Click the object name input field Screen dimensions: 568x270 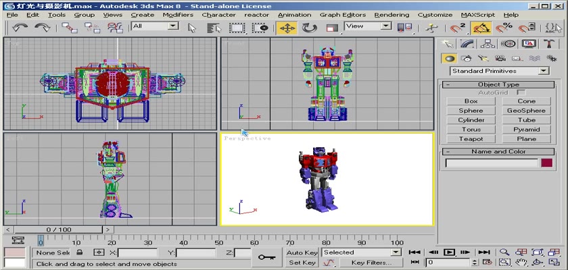tap(492, 163)
